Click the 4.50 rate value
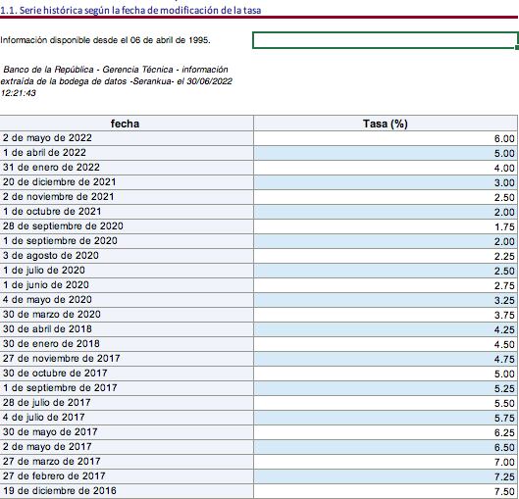This screenshot has width=519, height=499. coord(504,345)
